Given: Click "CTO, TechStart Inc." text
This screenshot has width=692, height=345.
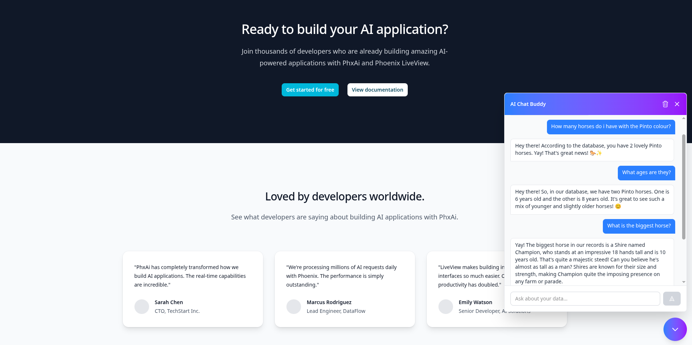Looking at the screenshot, I should coord(177,311).
